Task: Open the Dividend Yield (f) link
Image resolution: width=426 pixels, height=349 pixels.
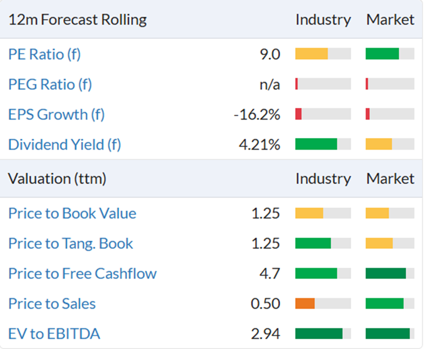Action: click(65, 144)
